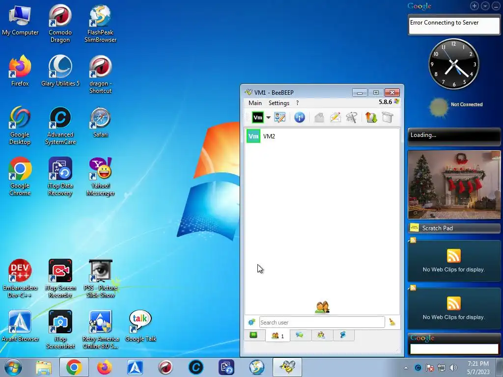
Task: Open the status dropdown arrow beside Vm avatar
Action: 269,117
